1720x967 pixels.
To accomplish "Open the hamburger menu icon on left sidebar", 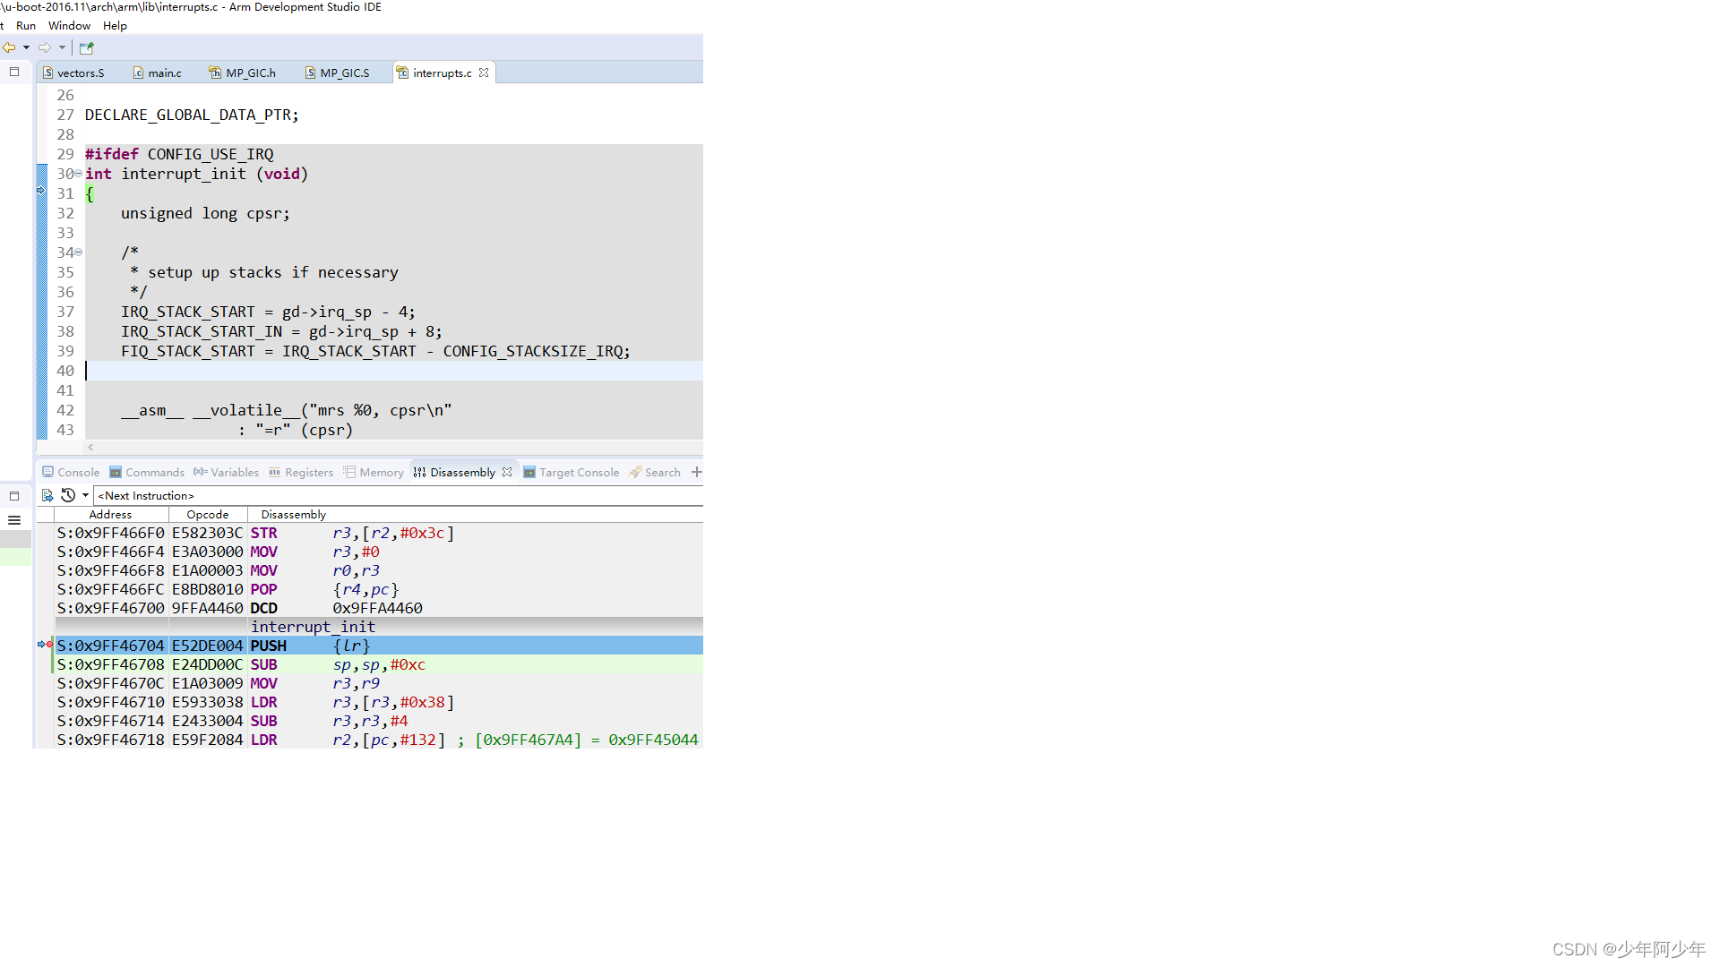I will coord(13,519).
